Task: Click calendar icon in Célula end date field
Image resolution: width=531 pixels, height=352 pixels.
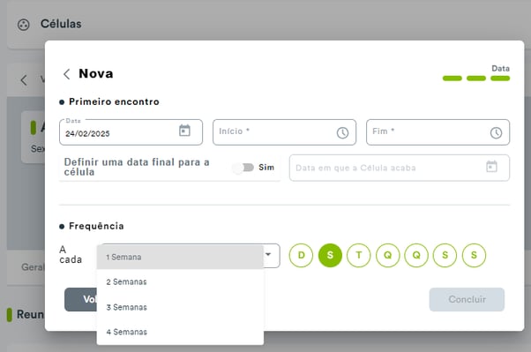Action: click(x=491, y=167)
